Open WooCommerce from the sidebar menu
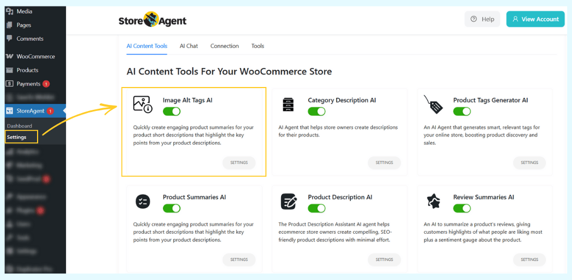The image size is (572, 280). point(35,57)
